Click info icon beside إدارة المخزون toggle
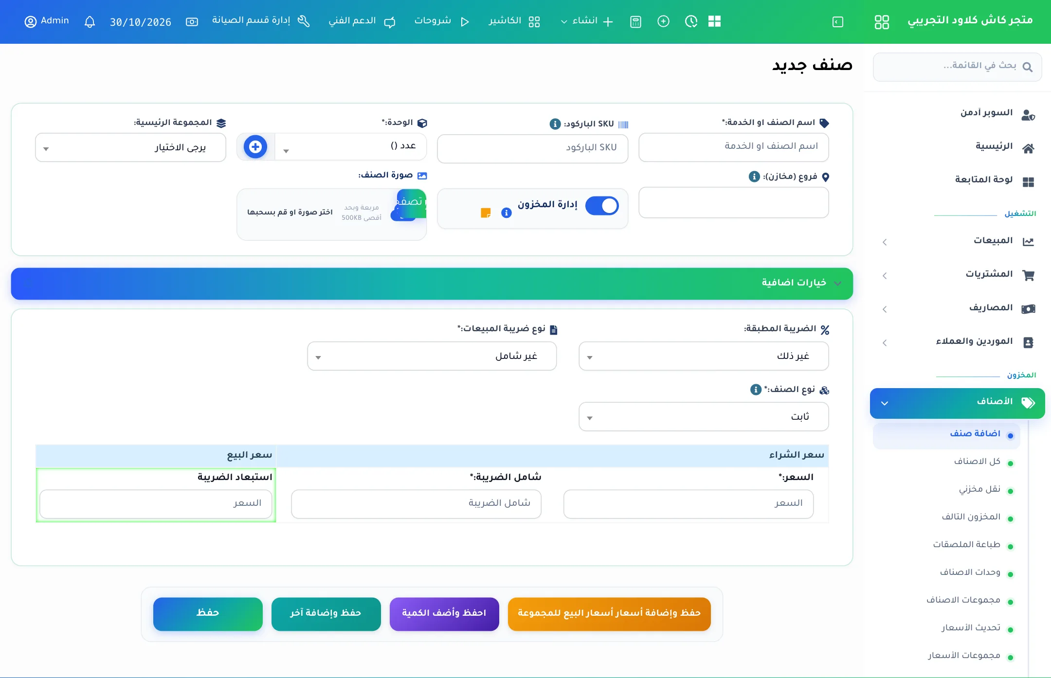The image size is (1051, 678). (507, 213)
